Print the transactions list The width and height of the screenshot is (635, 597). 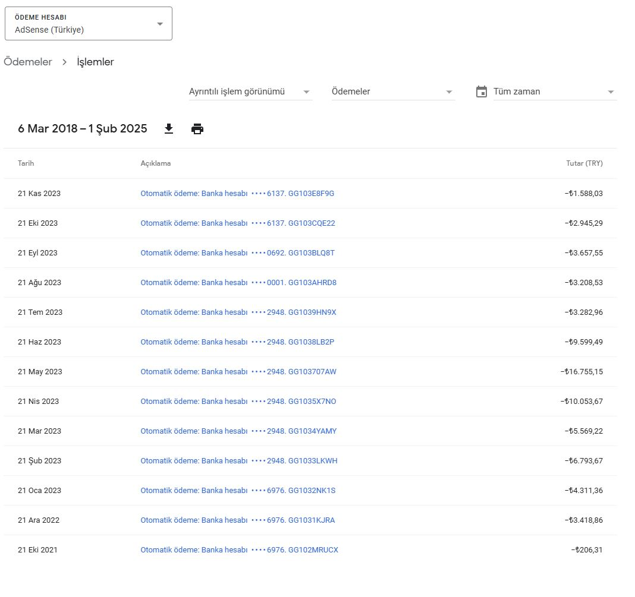pos(197,129)
